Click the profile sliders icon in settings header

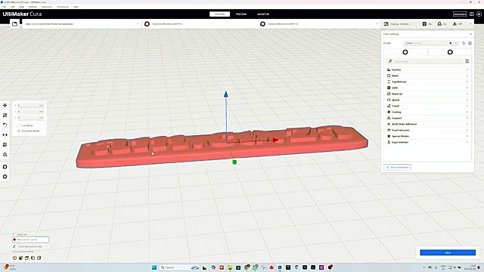click(x=386, y=23)
